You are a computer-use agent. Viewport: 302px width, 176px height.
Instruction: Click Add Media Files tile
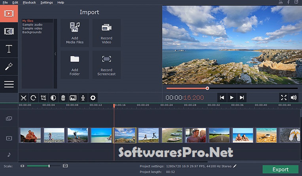coord(75,33)
